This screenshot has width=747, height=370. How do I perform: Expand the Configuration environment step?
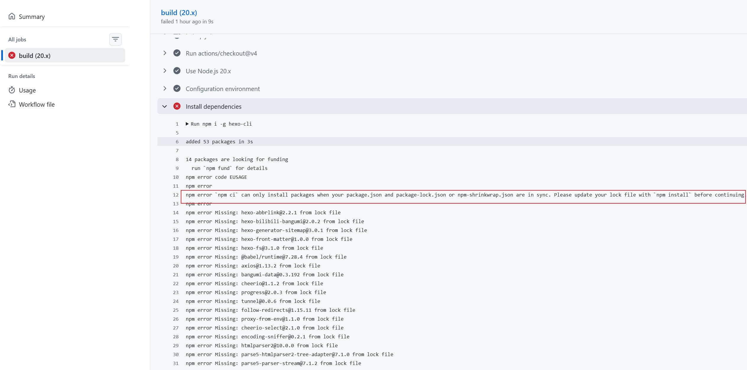(165, 89)
